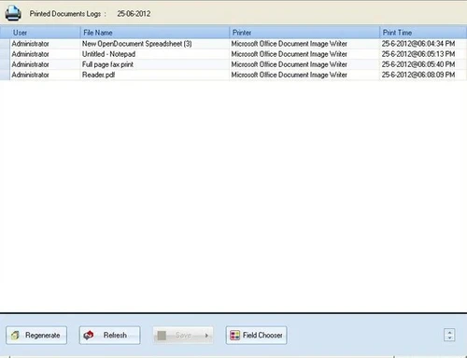Click the row selector for the Untitled - Notepad row
This screenshot has height=358, width=467.
5,54
